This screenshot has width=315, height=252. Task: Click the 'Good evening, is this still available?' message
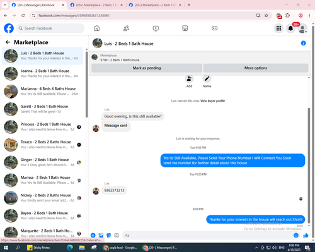pyautogui.click(x=133, y=116)
